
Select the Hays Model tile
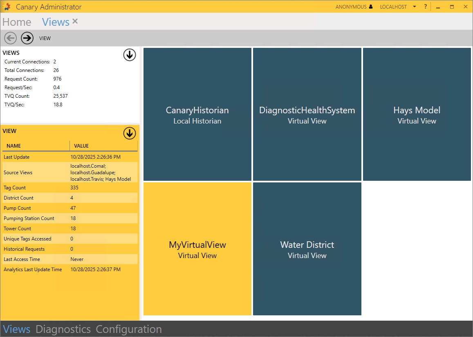417,115
